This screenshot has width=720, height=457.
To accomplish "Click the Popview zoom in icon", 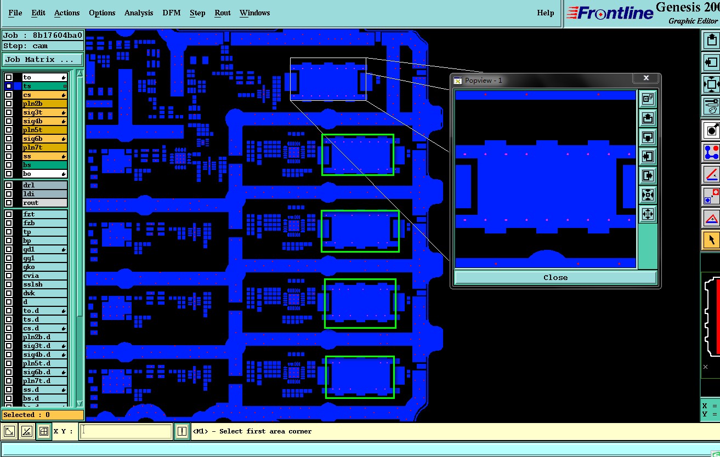I will (648, 195).
